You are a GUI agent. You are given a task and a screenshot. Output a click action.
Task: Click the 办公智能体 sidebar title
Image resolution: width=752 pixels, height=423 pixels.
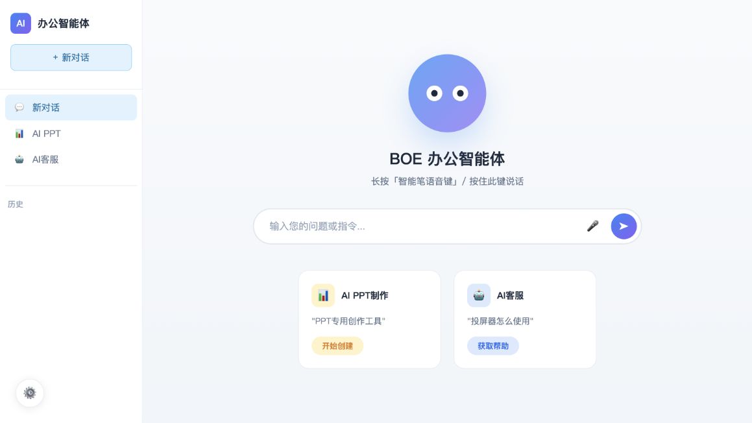point(64,23)
